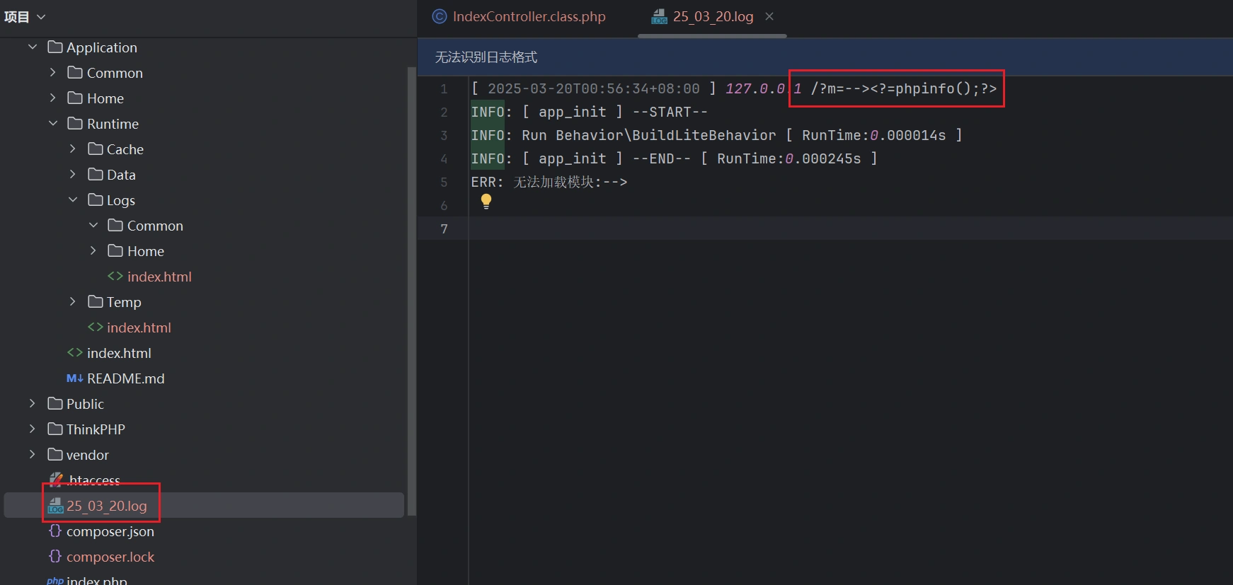
Task: Click the README.md markdown file icon
Action: point(74,378)
